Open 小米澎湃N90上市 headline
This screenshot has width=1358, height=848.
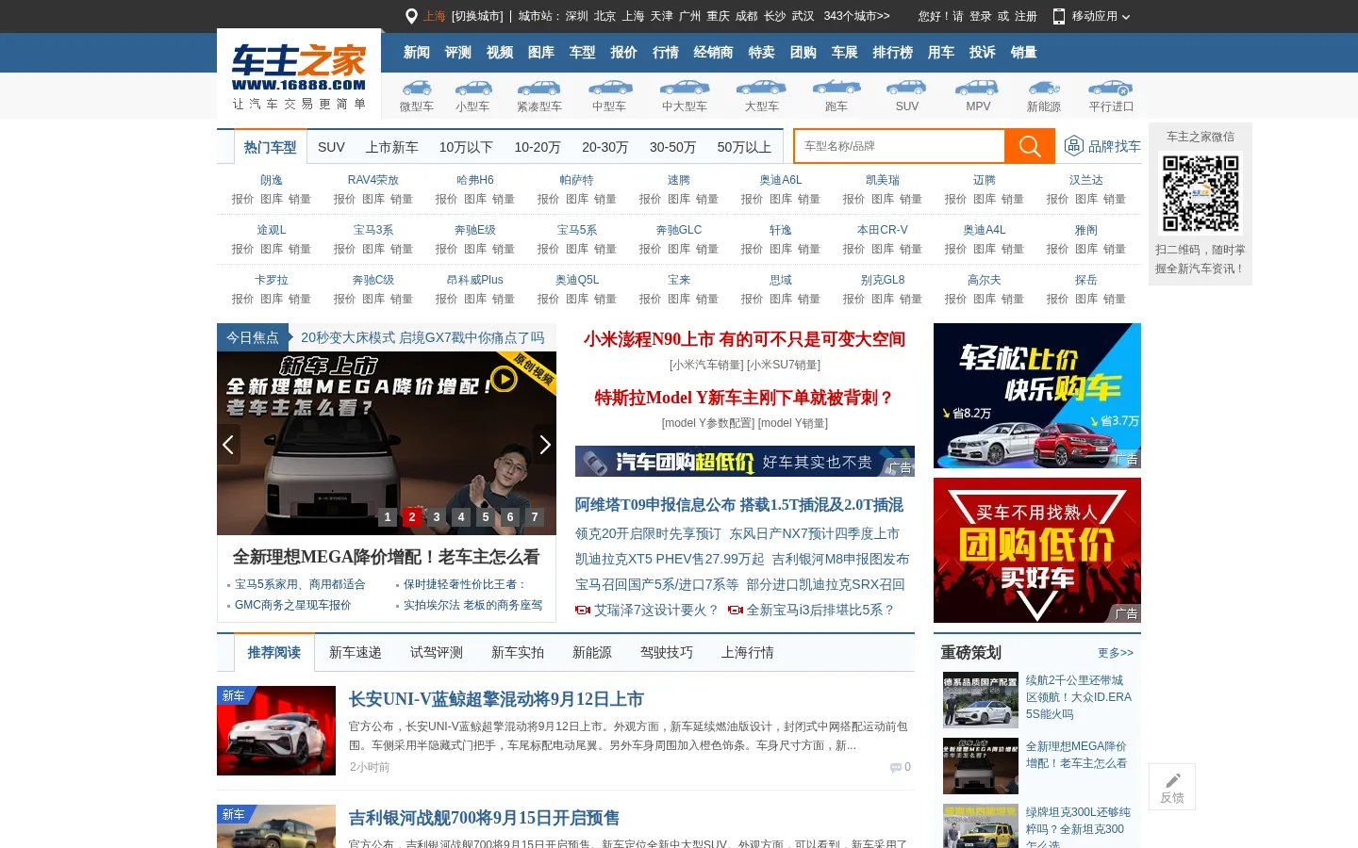[745, 339]
